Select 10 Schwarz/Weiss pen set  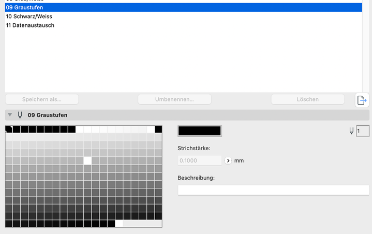point(183,17)
